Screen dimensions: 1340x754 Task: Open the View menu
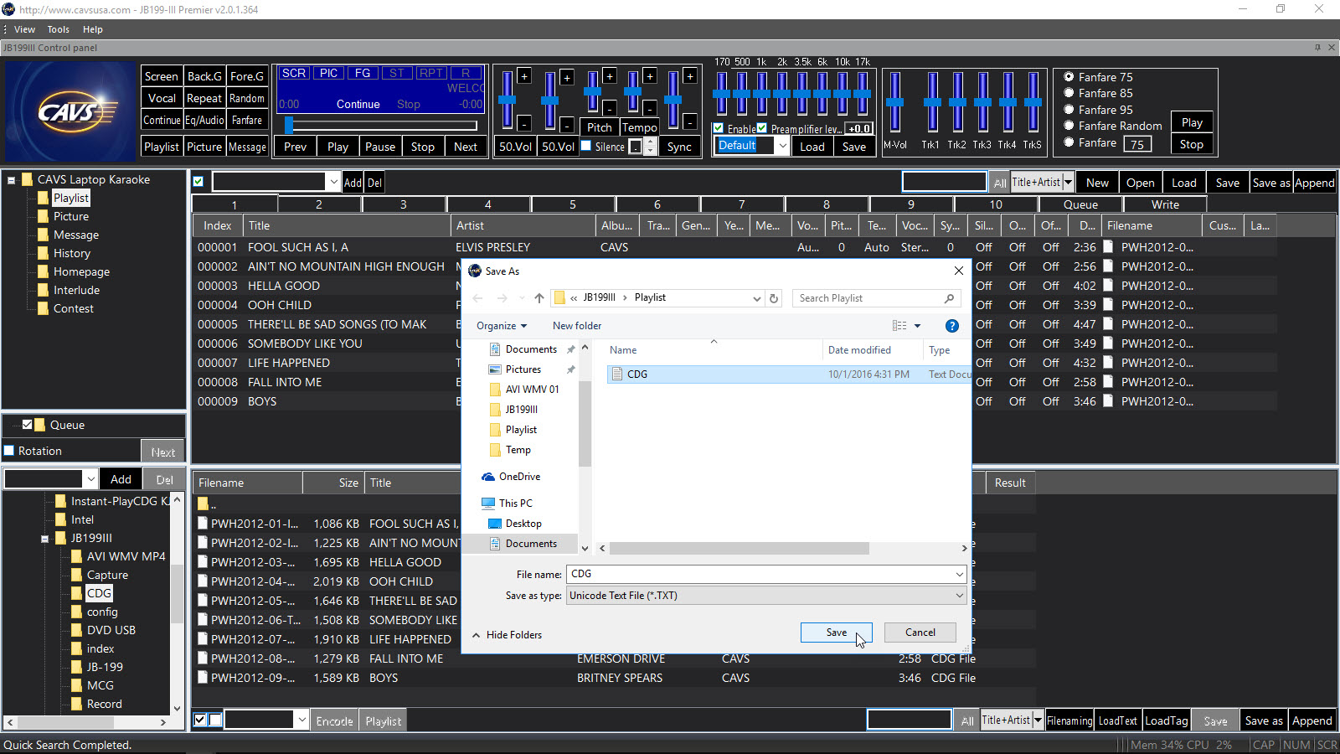(x=24, y=29)
